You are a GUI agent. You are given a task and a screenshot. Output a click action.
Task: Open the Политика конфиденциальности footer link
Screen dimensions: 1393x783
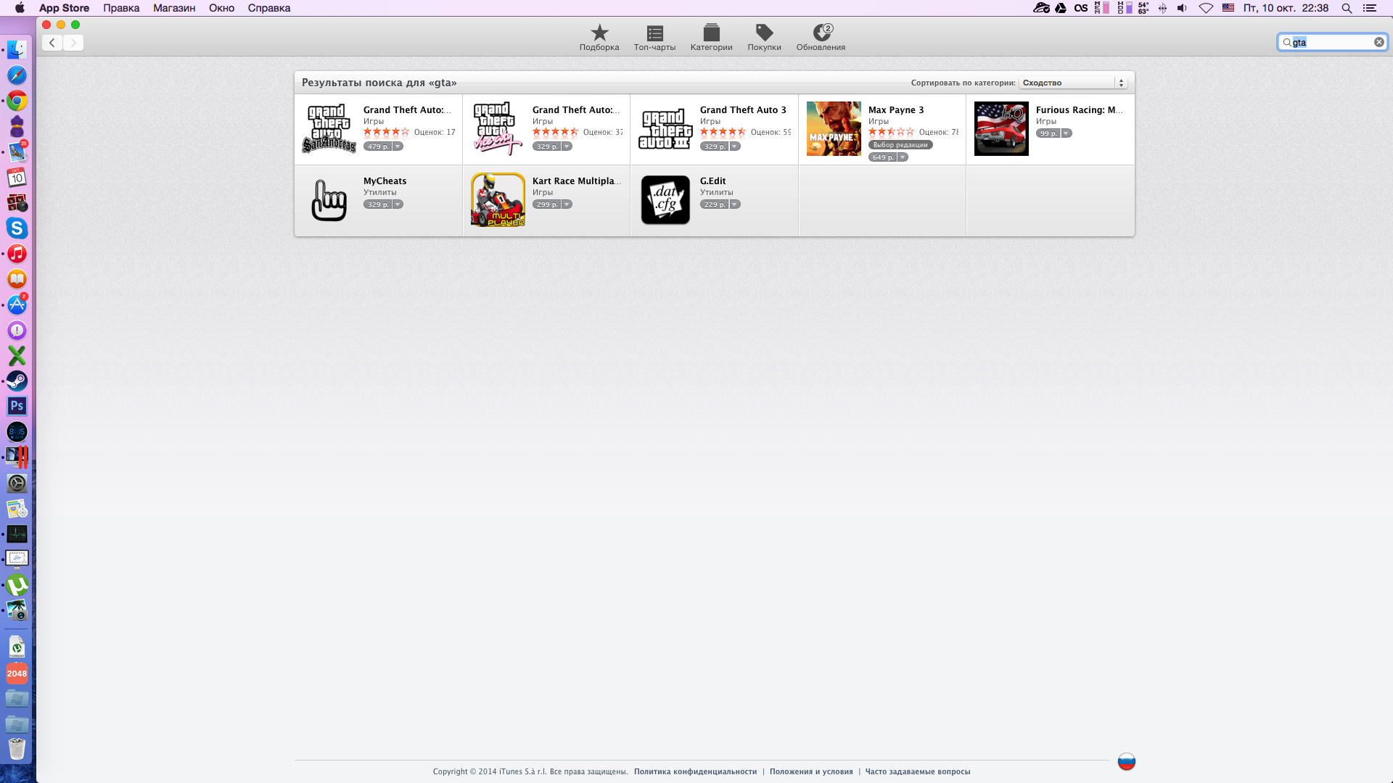tap(695, 771)
